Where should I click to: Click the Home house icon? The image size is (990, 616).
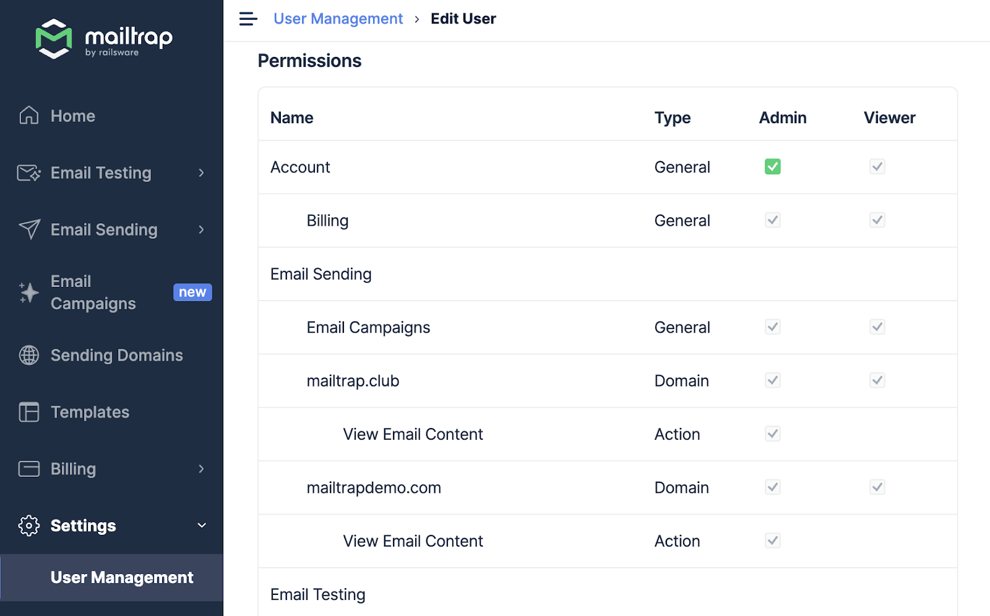pos(29,116)
